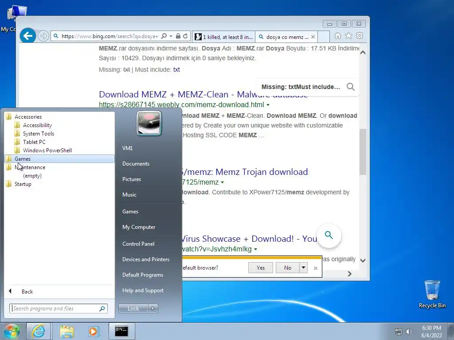Open Windows Media Player from taskbar
Screen dimensions: 454x340
[x=93, y=331]
